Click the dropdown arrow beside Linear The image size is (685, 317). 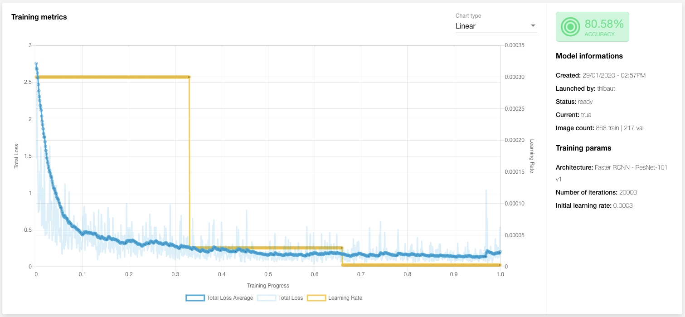[x=533, y=26]
